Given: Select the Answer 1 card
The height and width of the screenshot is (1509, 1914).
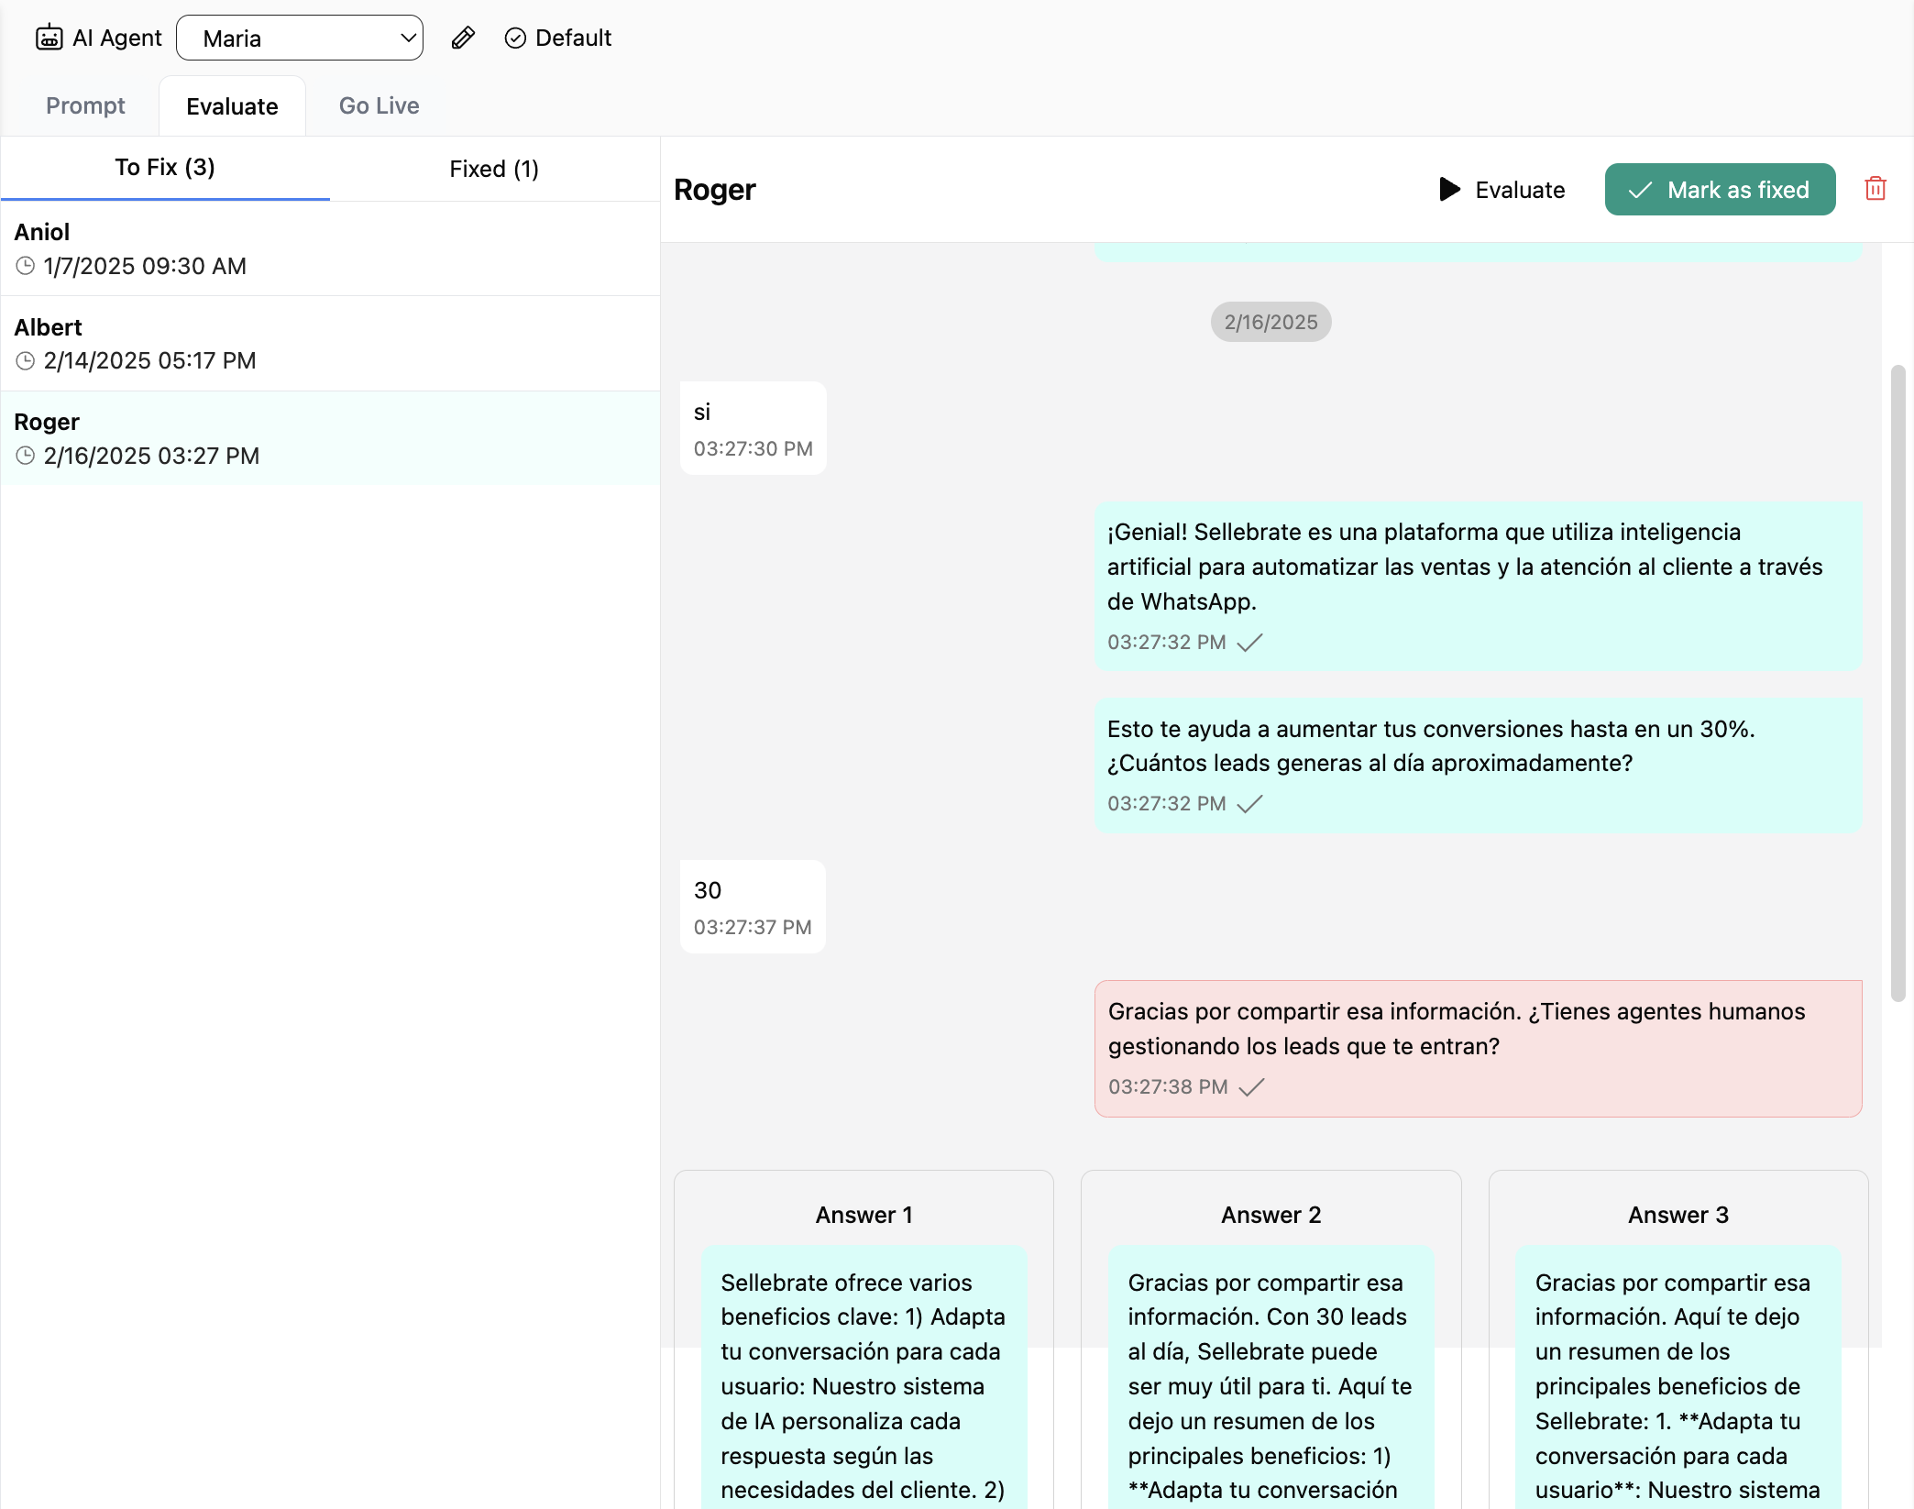Looking at the screenshot, I should point(863,1339).
